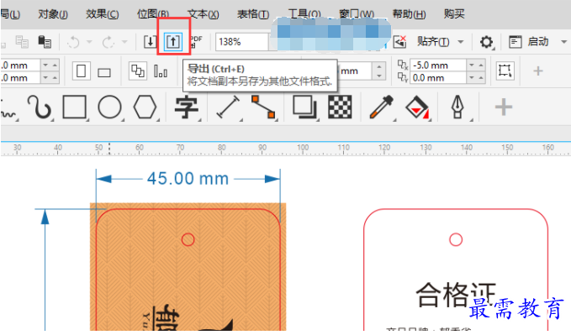Expand the 贴齐(T) snap dropdown arrow
This screenshot has width=571, height=335.
pos(461,42)
